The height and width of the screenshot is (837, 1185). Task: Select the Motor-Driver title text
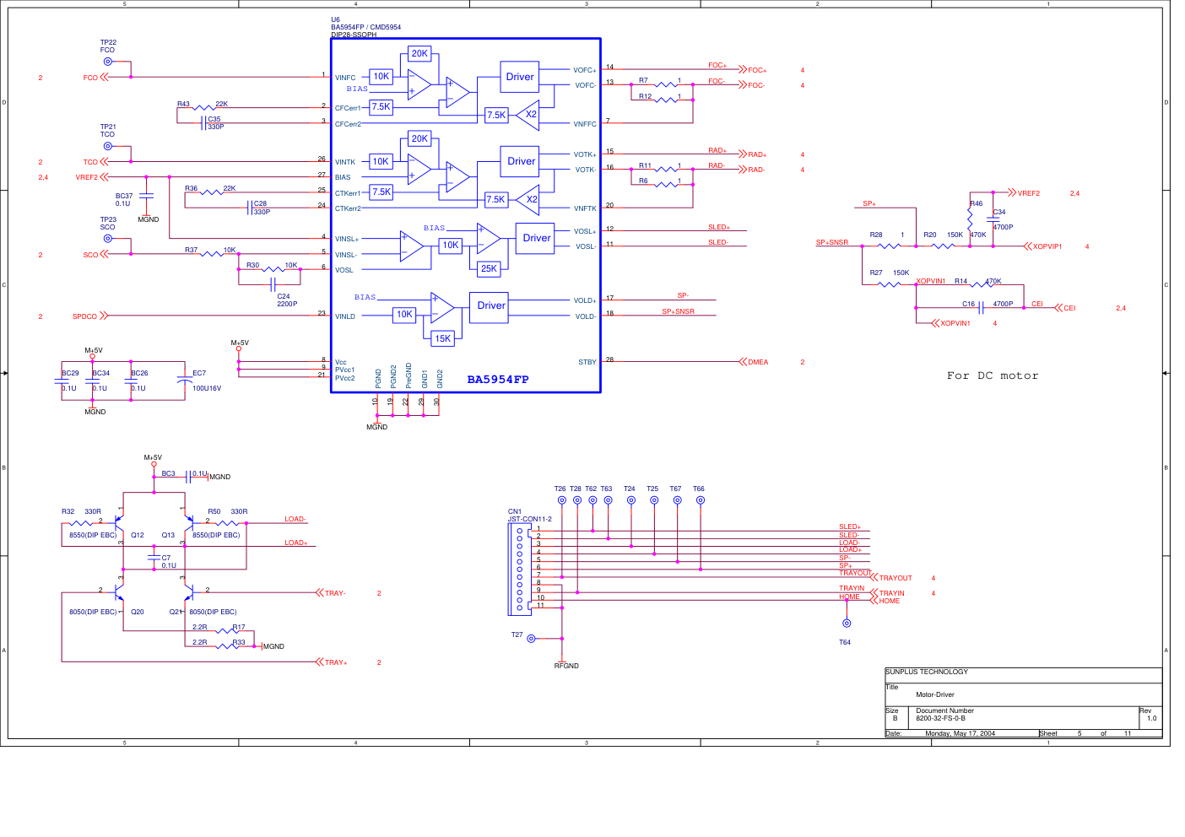(935, 694)
